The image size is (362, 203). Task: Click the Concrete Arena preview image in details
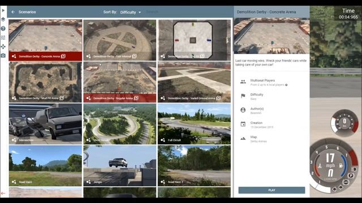tap(271, 36)
